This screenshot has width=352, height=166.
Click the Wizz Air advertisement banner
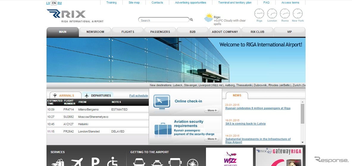(229, 157)
